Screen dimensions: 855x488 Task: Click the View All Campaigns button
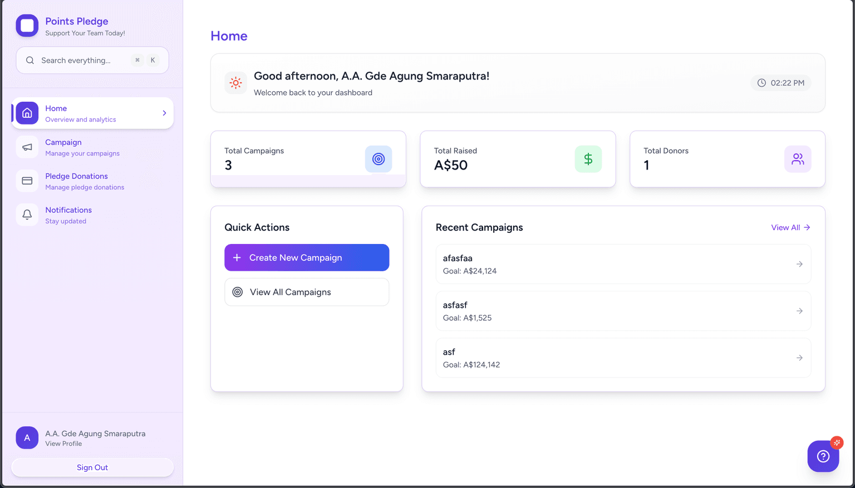click(307, 292)
